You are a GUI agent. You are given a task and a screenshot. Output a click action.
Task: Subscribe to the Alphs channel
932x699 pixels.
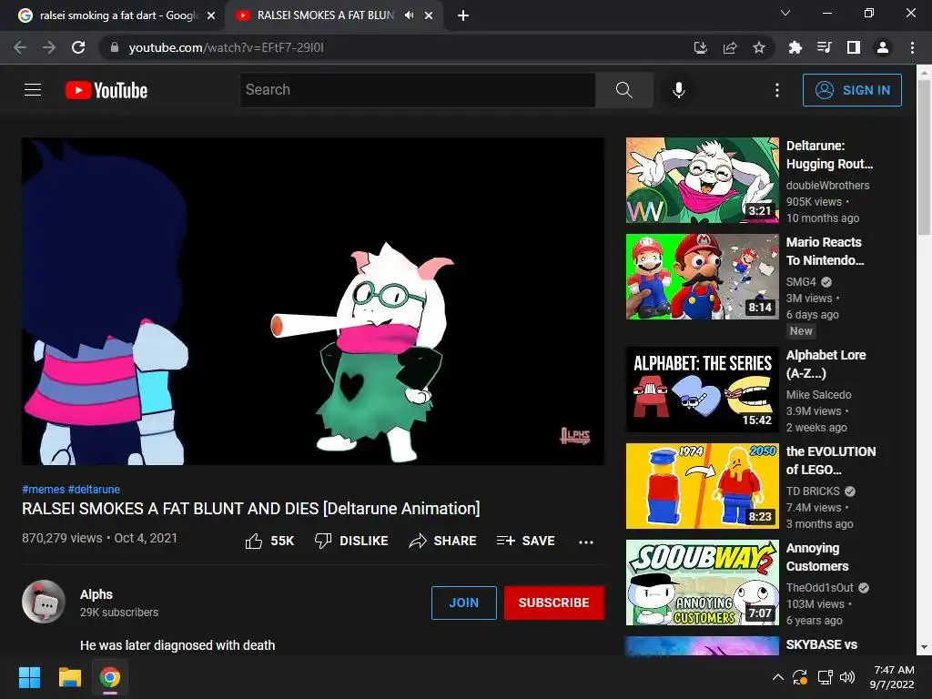(554, 603)
